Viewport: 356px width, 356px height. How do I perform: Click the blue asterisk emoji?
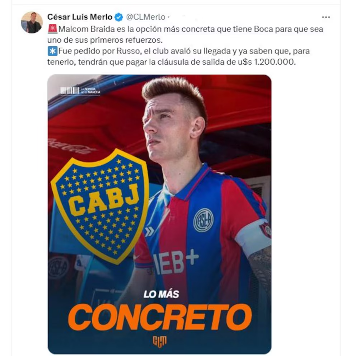click(x=52, y=51)
